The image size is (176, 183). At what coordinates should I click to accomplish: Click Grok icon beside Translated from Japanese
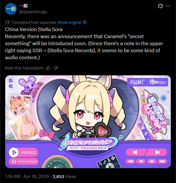pos(7,22)
